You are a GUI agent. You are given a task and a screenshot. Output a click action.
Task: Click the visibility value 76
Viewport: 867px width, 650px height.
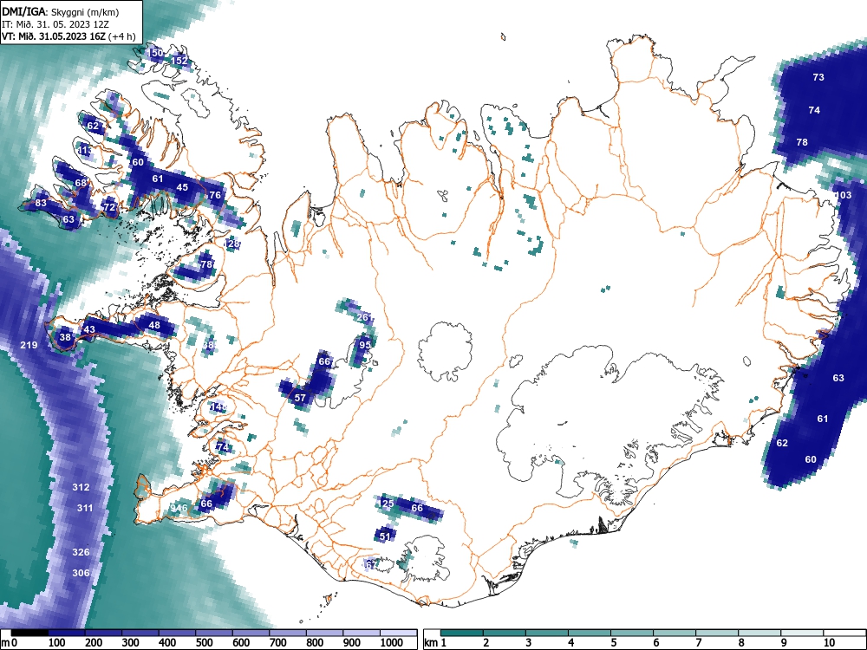pyautogui.click(x=214, y=194)
